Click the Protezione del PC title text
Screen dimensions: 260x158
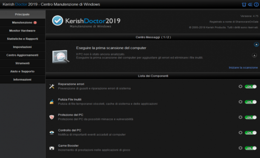pos(71,115)
